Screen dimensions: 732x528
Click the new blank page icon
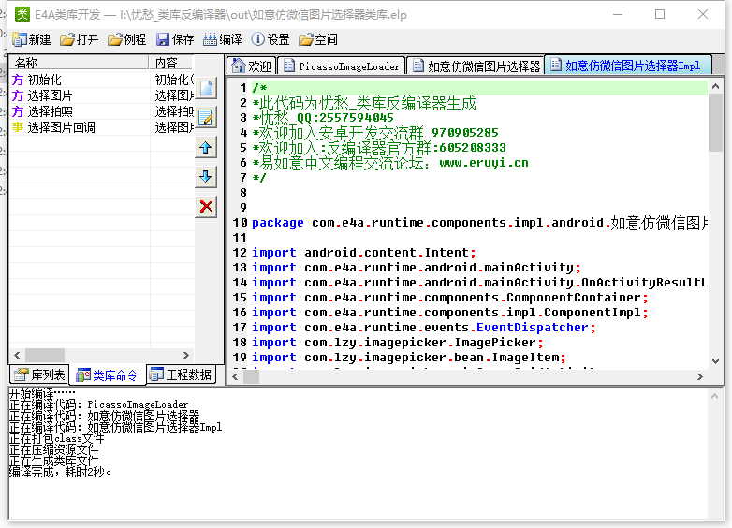(x=206, y=88)
